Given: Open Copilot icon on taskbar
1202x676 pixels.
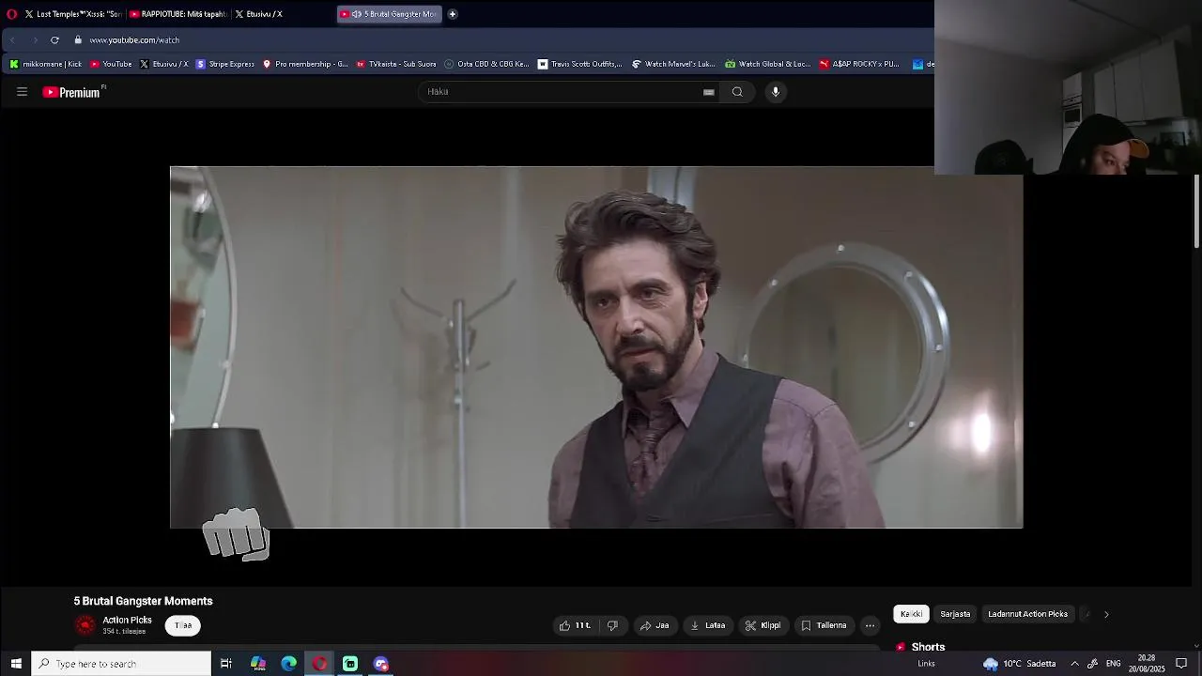Looking at the screenshot, I should click(258, 664).
